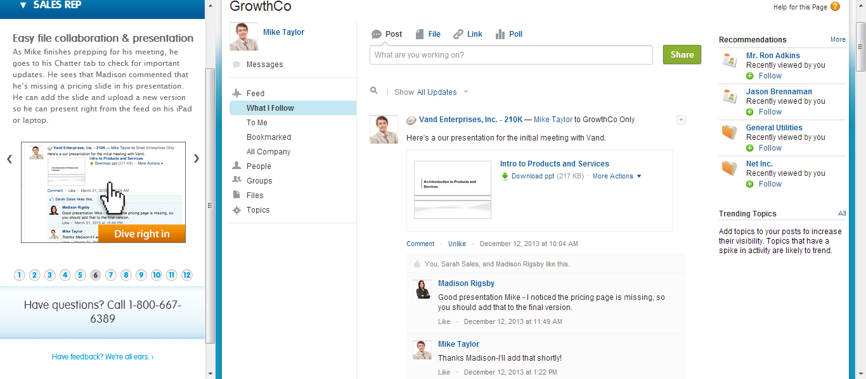This screenshot has width=866, height=379.
Task: Click the green plus beside Mr. Ron Adkins
Action: tap(750, 76)
